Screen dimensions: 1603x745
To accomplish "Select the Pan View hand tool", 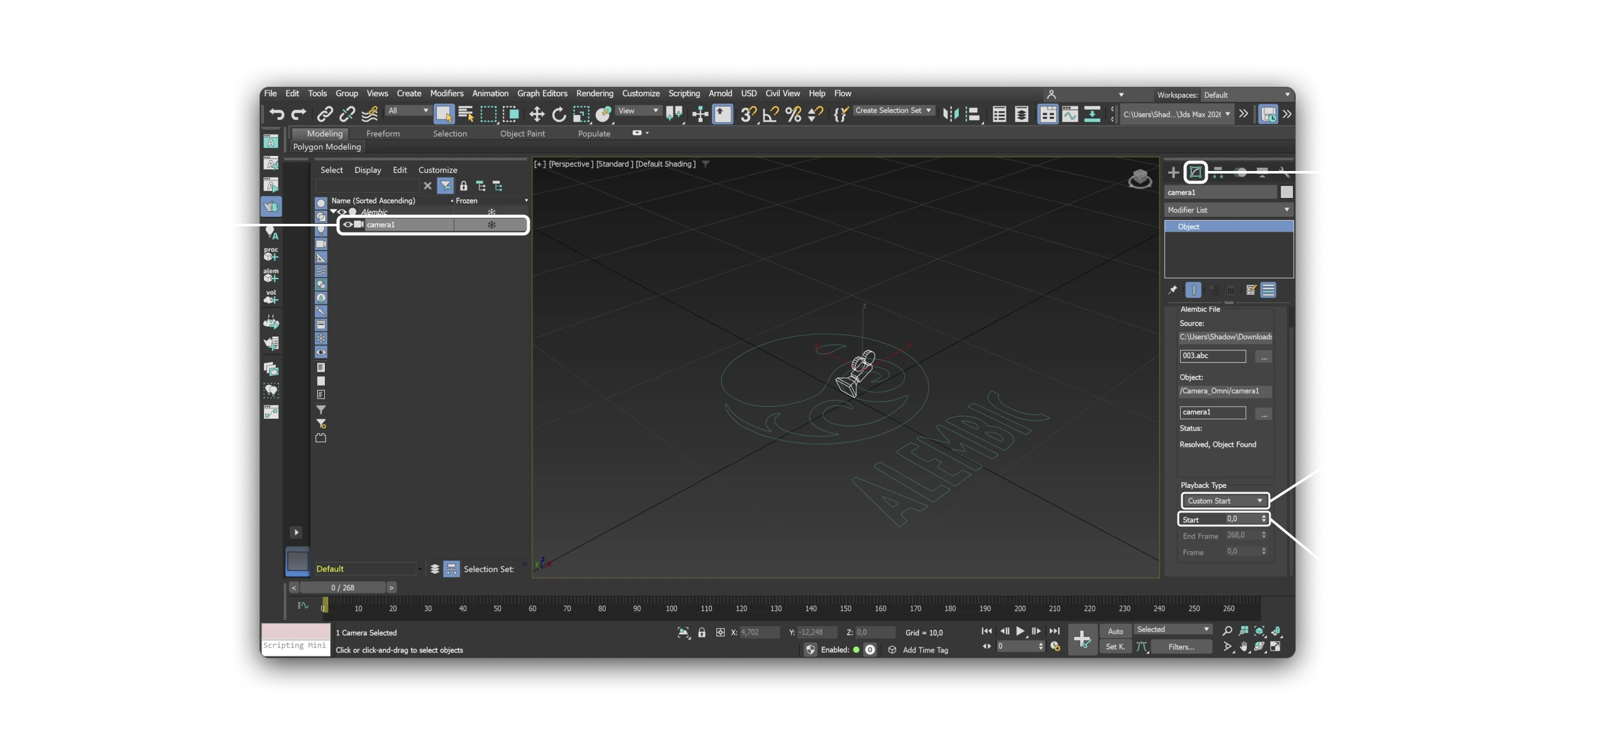I will coord(1243,646).
